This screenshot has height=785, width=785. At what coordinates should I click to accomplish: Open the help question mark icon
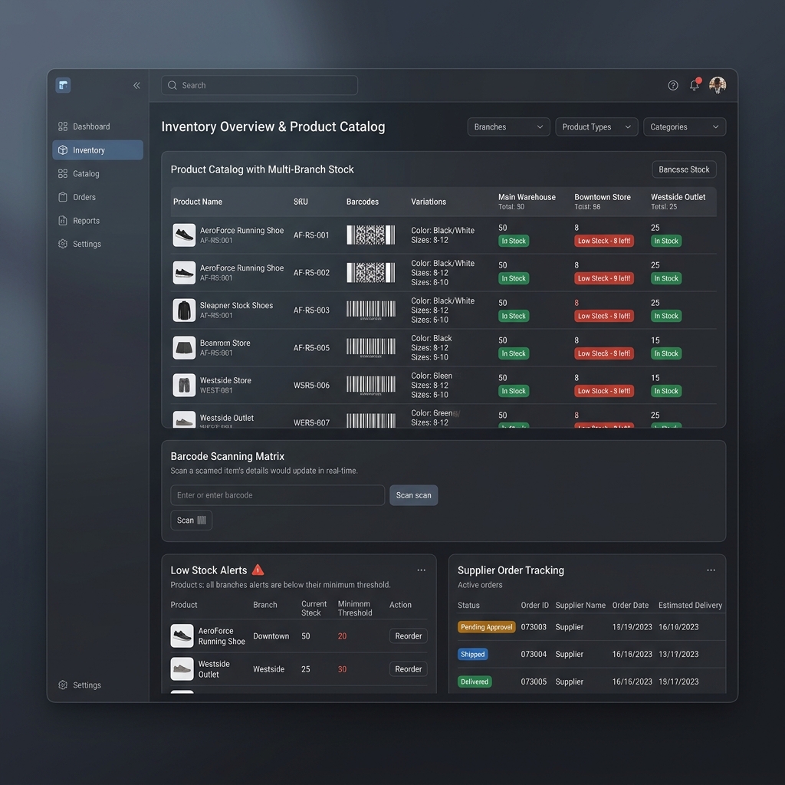pos(673,86)
